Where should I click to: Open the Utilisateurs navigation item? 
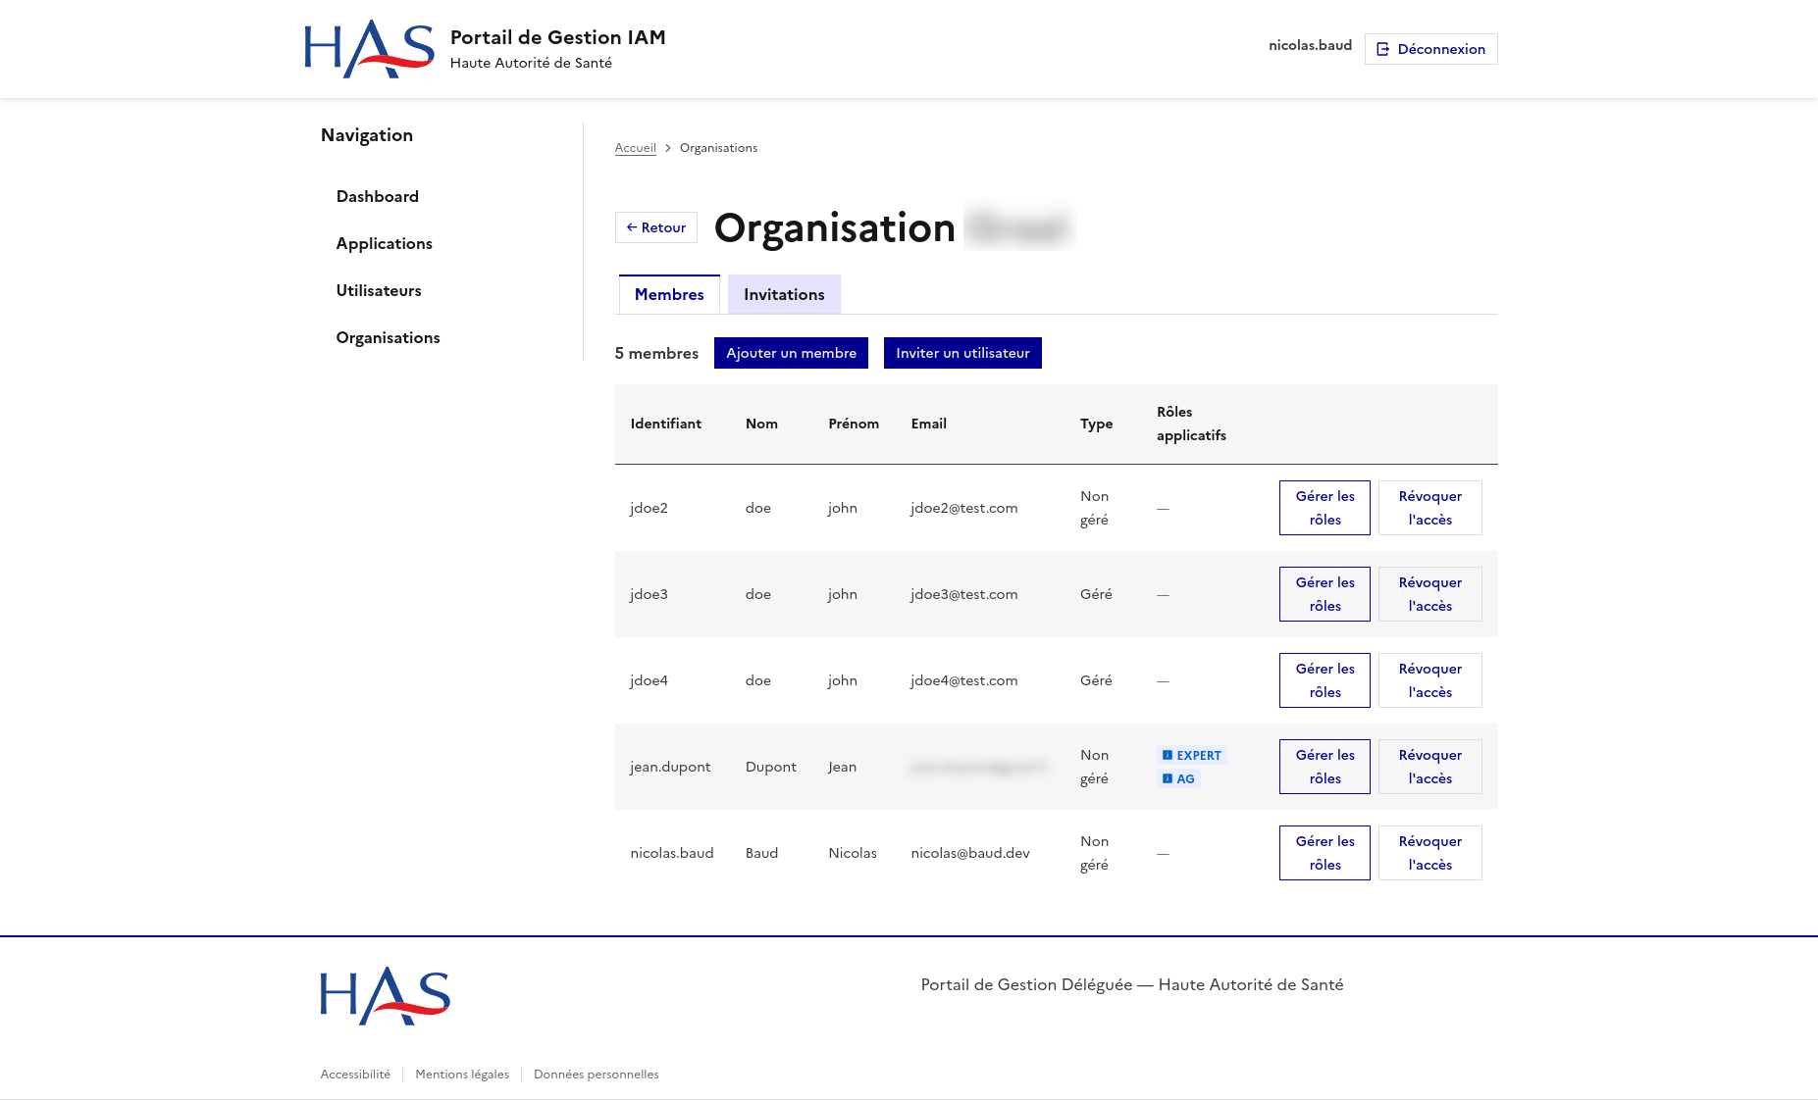[x=379, y=290]
